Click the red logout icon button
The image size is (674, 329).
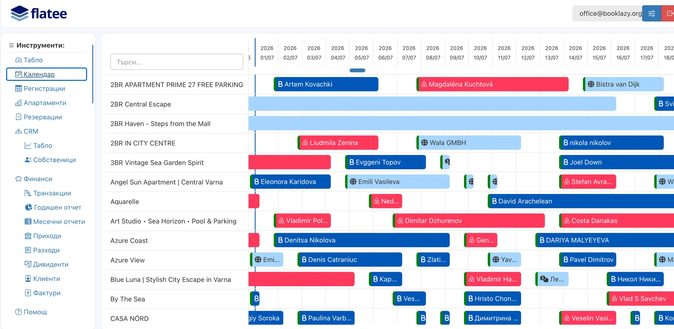pos(668,13)
